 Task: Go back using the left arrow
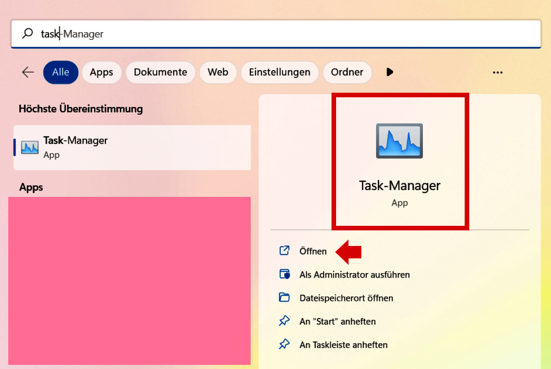pyautogui.click(x=28, y=72)
